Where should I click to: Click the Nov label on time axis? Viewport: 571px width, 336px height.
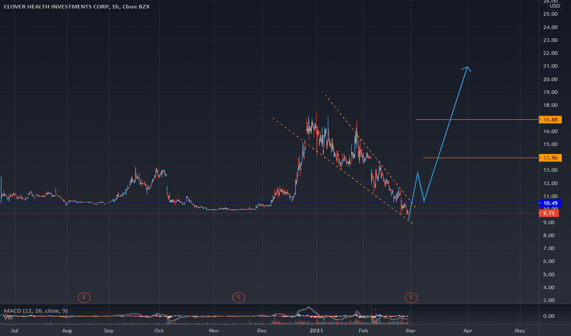click(214, 331)
